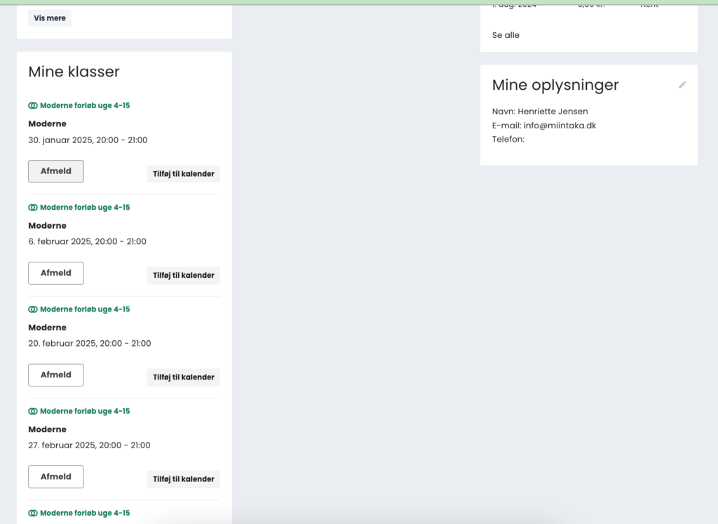
Task: Click the green rings icon above 30. januar class
Action: click(33, 106)
